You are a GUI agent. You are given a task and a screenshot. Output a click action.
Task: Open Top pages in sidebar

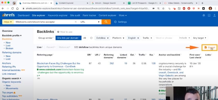(7, 92)
